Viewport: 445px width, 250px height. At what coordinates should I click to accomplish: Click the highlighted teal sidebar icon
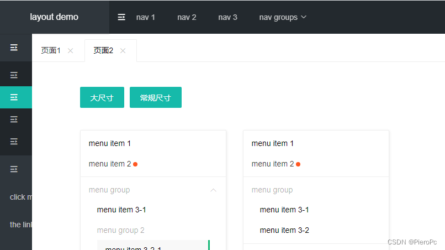14,97
